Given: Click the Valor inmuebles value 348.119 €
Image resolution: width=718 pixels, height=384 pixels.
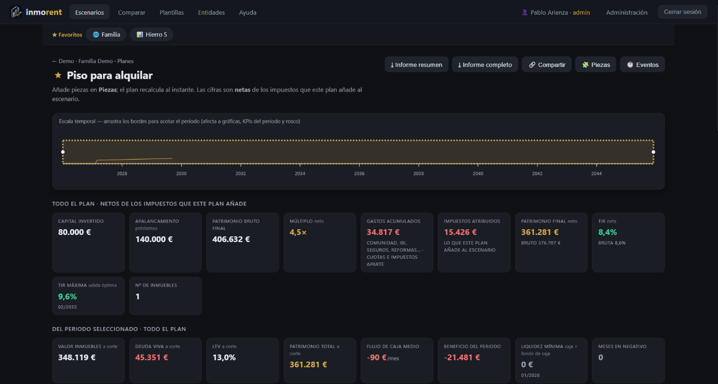Looking at the screenshot, I should click(x=77, y=357).
